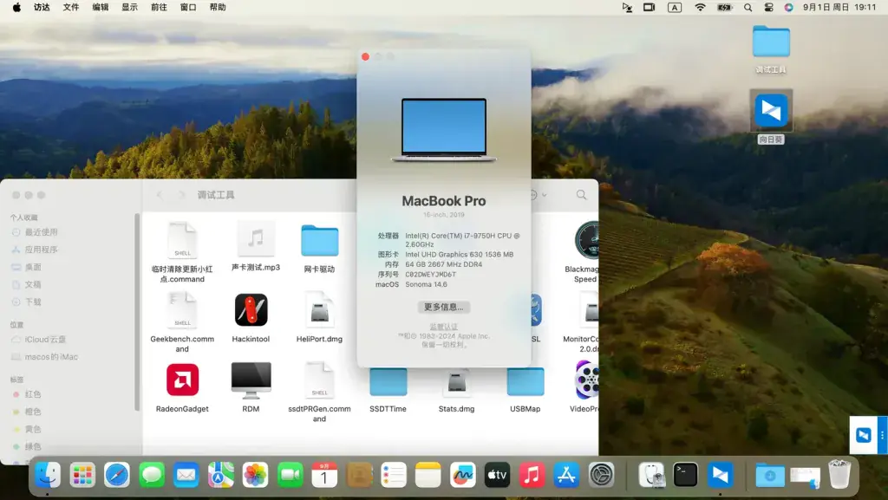Open Launchpad from the Dock
This screenshot has width=888, height=500.
(x=82, y=475)
